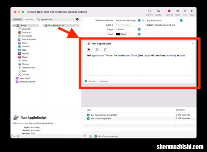The width and height of the screenshot is (207, 152).
Task: Run the AppleScript with play button
Action: click(x=89, y=50)
